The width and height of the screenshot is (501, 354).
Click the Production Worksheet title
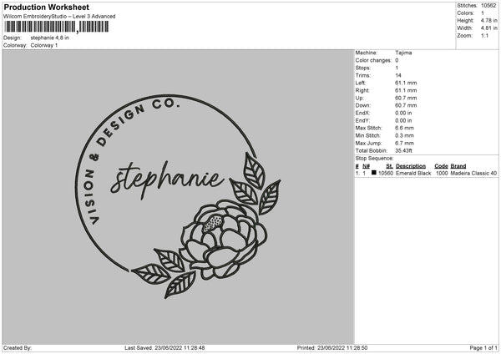[46, 7]
